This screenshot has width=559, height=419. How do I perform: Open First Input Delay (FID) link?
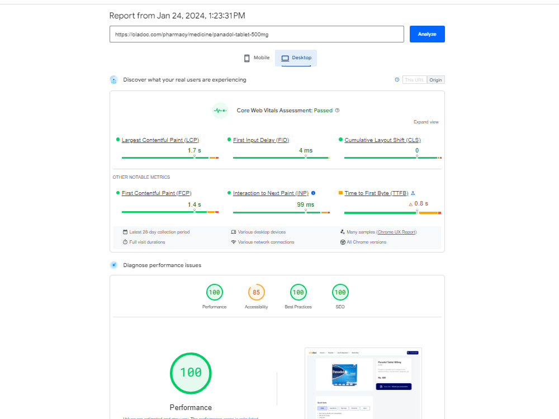coord(261,140)
